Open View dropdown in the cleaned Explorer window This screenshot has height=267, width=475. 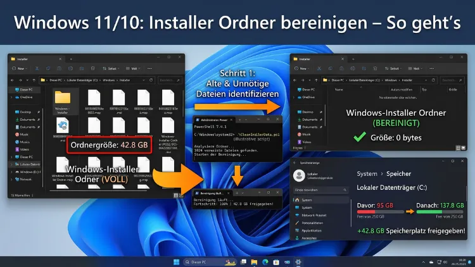point(415,68)
